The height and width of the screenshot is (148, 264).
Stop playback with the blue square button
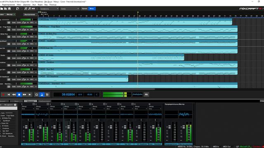coord(19,95)
